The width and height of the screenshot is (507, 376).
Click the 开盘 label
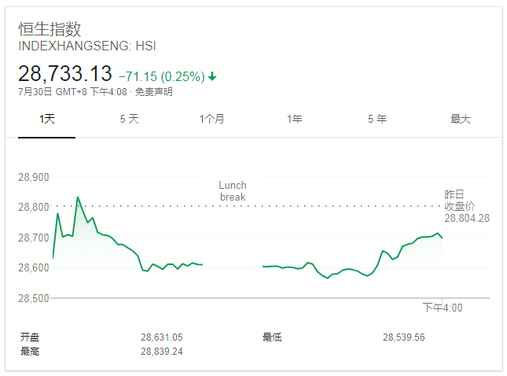click(x=30, y=337)
